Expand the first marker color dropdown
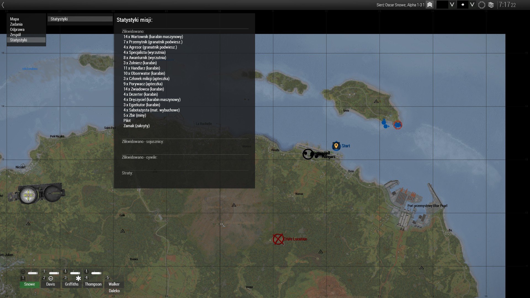 click(x=452, y=5)
